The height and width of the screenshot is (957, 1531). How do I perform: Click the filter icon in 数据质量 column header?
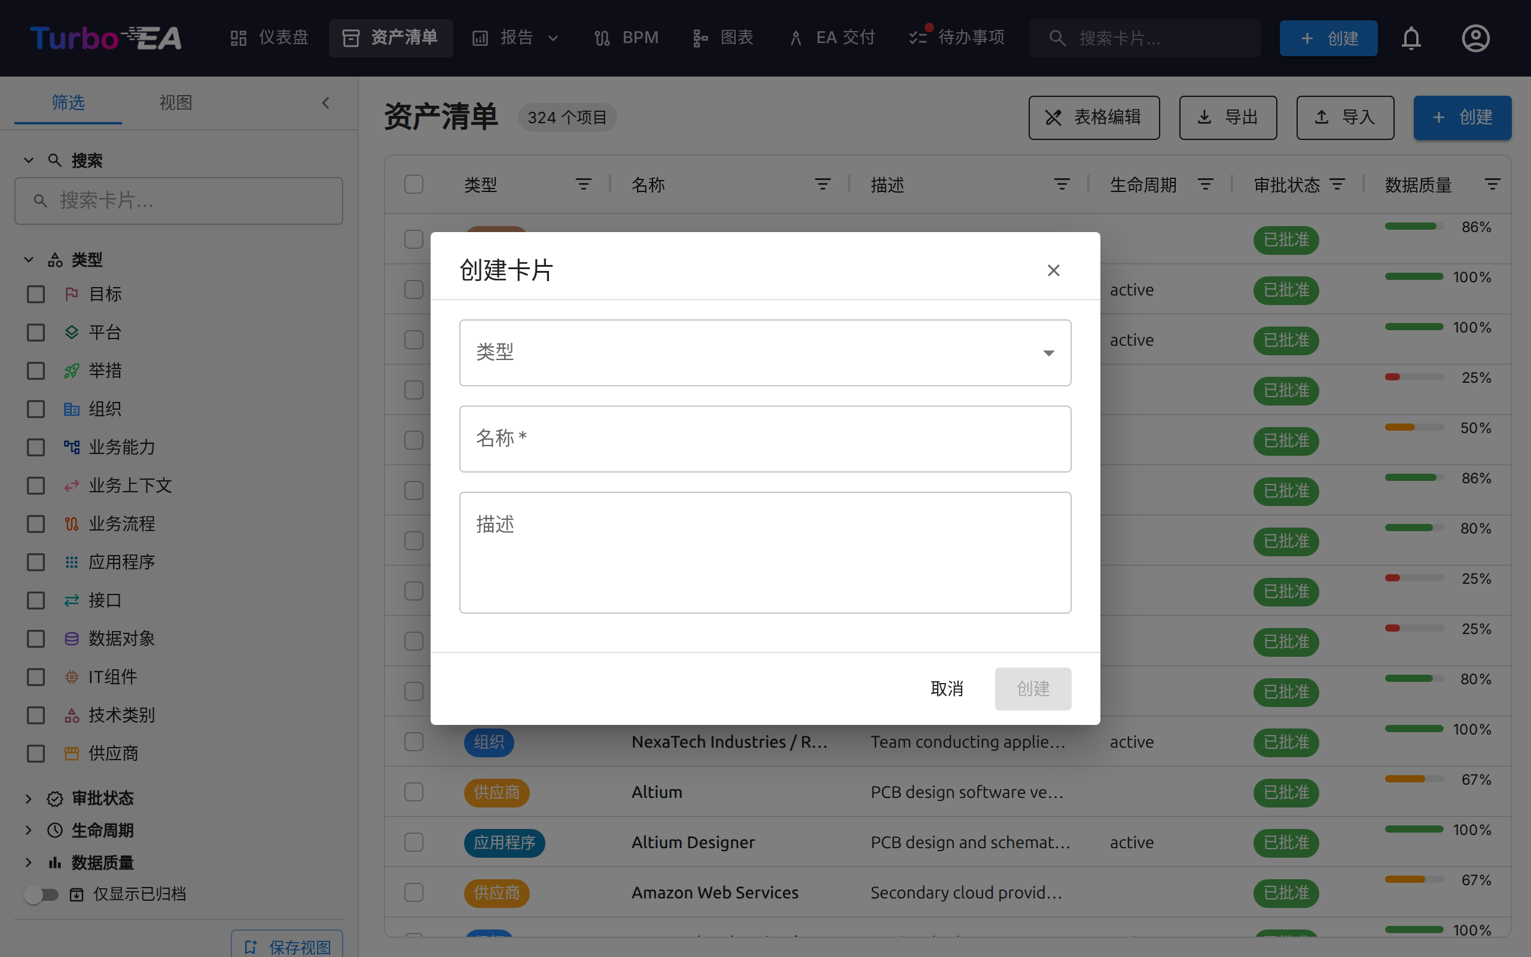click(x=1492, y=184)
